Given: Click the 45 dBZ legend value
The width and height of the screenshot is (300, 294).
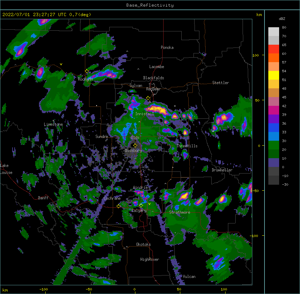Looking at the screenshot, I should point(284,97).
